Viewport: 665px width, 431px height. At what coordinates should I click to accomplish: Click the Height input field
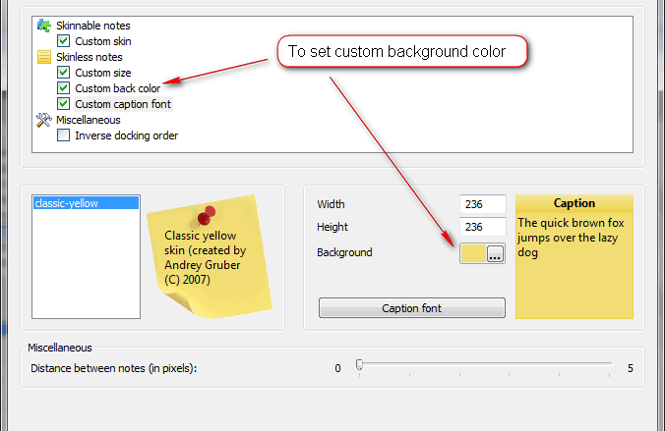(483, 227)
